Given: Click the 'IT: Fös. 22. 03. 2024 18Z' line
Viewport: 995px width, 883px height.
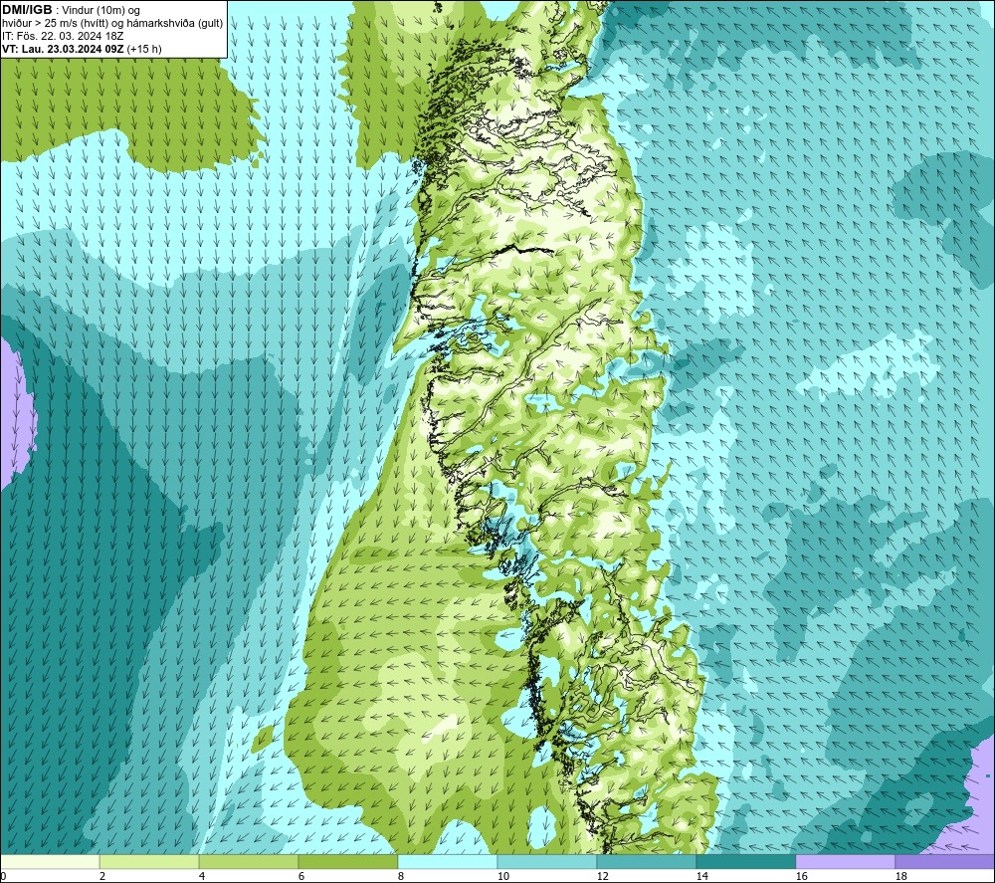Looking at the screenshot, I should coord(63,36).
